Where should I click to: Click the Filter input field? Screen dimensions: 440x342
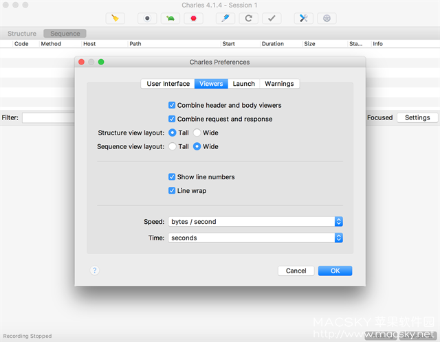48,117
